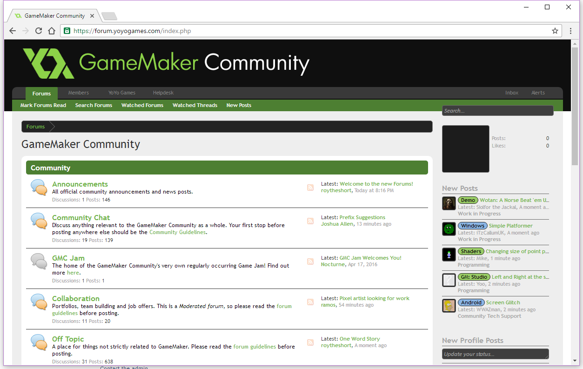Click the Forums breadcrumb
The image size is (583, 369).
tap(36, 127)
